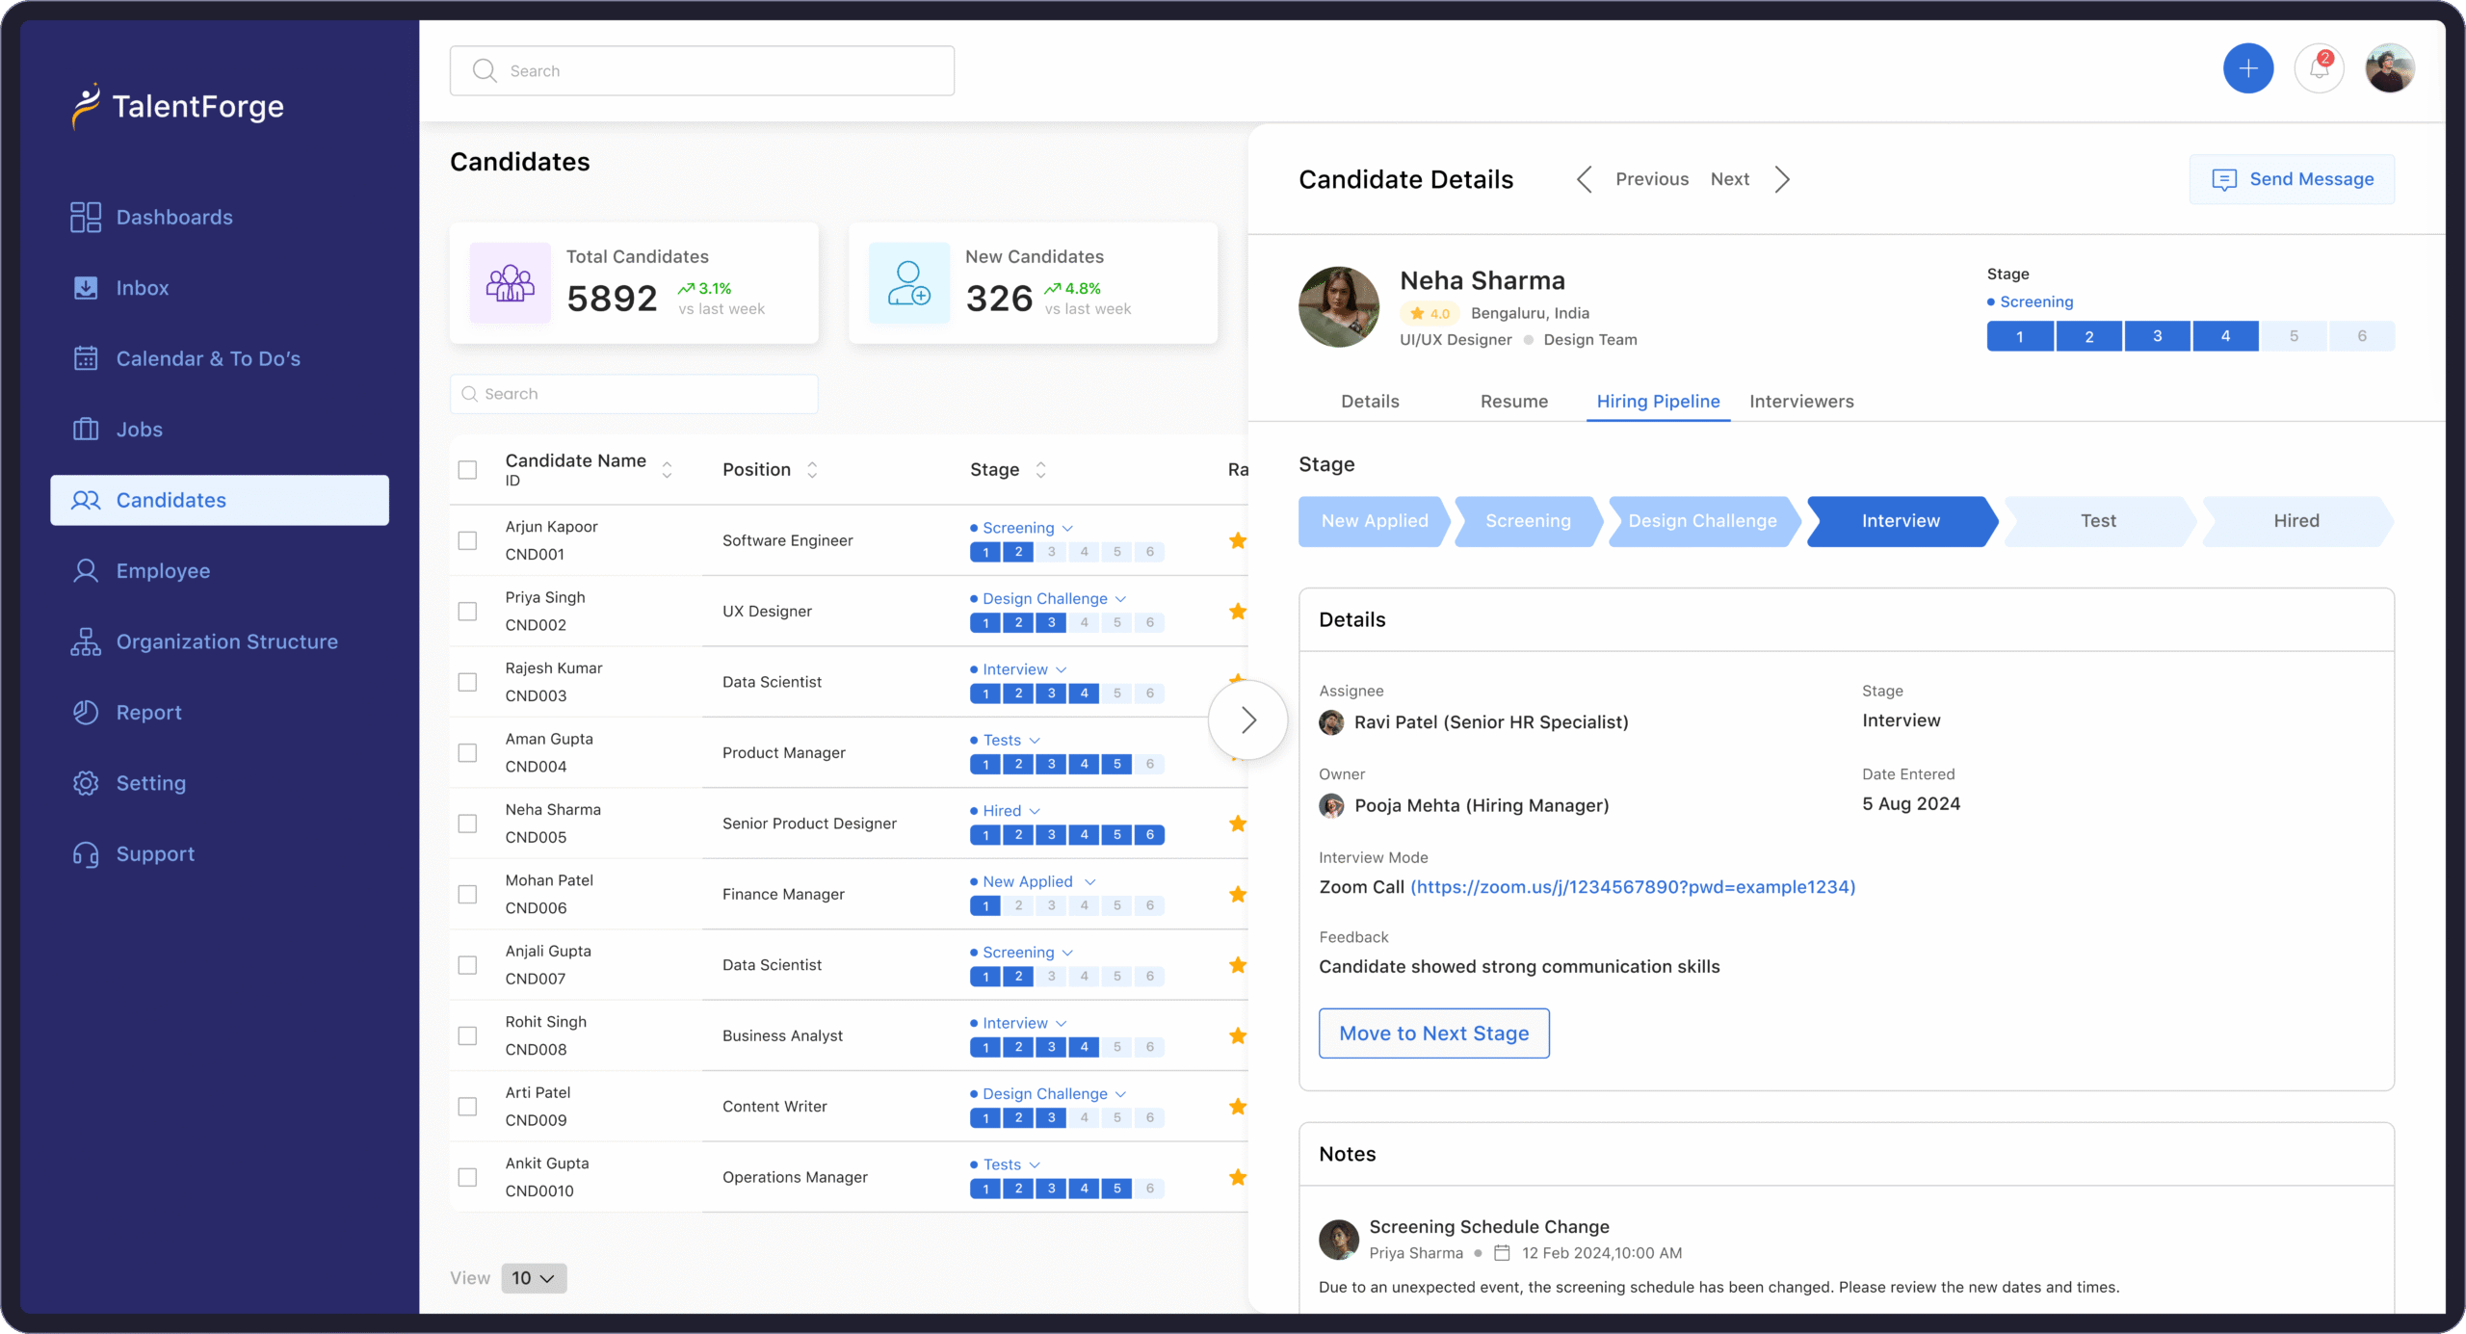2466x1334 pixels.
Task: Click step 5 in Neha's stage progress
Action: pos(2294,336)
